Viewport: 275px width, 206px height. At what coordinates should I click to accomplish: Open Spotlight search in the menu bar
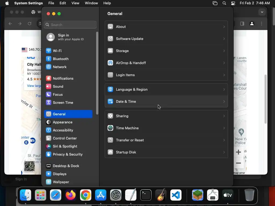[x=224, y=3]
